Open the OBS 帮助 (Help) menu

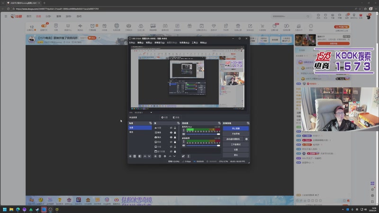coord(203,43)
